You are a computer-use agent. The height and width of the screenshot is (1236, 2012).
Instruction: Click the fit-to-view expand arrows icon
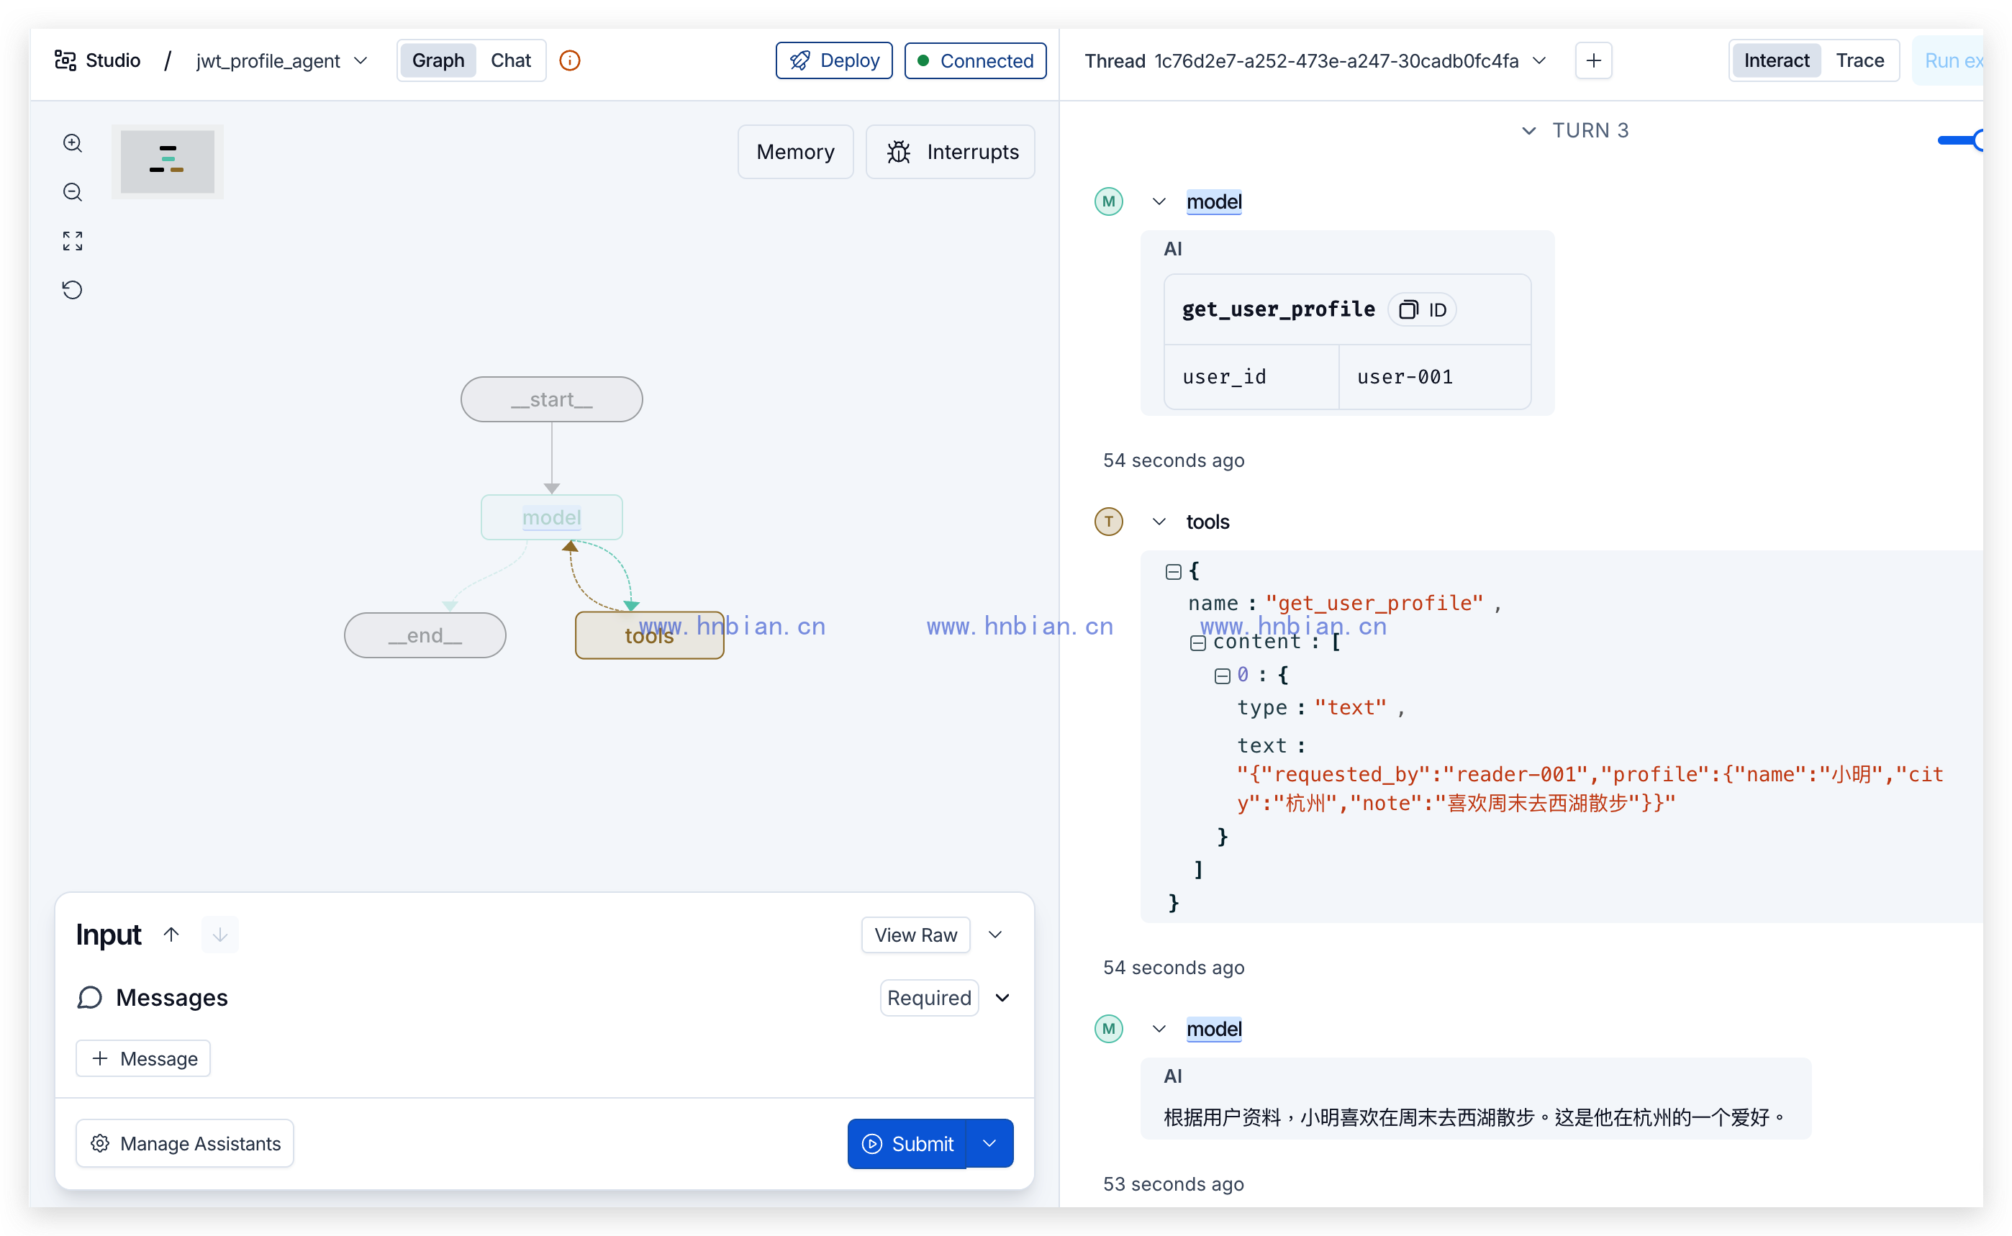tap(73, 240)
